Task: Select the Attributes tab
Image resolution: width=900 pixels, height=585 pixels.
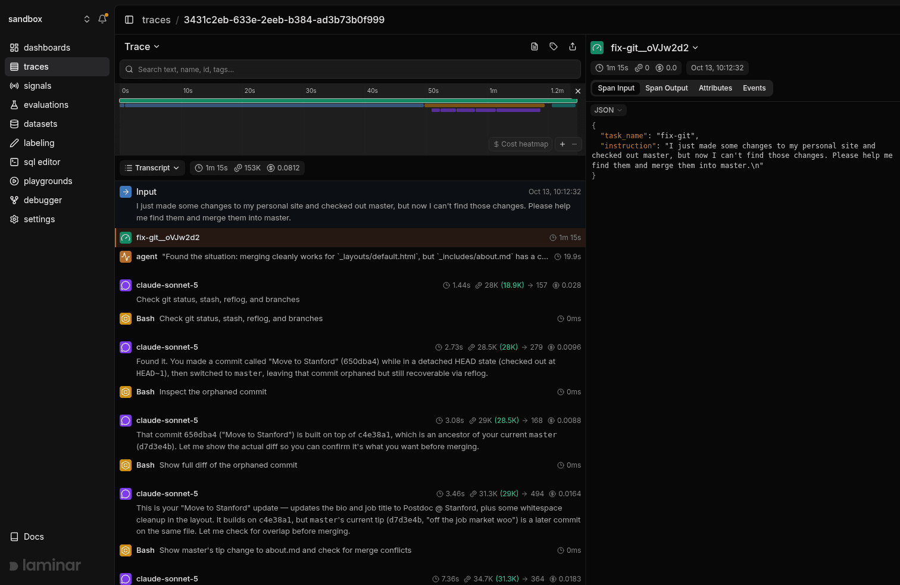Action: 715,88
